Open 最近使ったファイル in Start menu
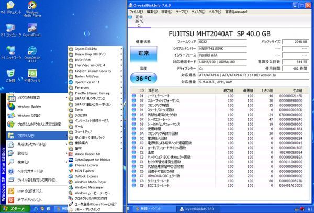The height and width of the screenshot is (213, 314). (37, 144)
